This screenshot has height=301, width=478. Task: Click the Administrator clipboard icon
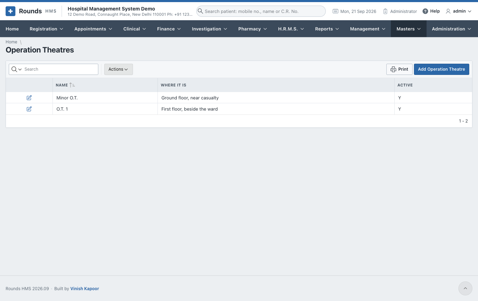click(x=385, y=11)
